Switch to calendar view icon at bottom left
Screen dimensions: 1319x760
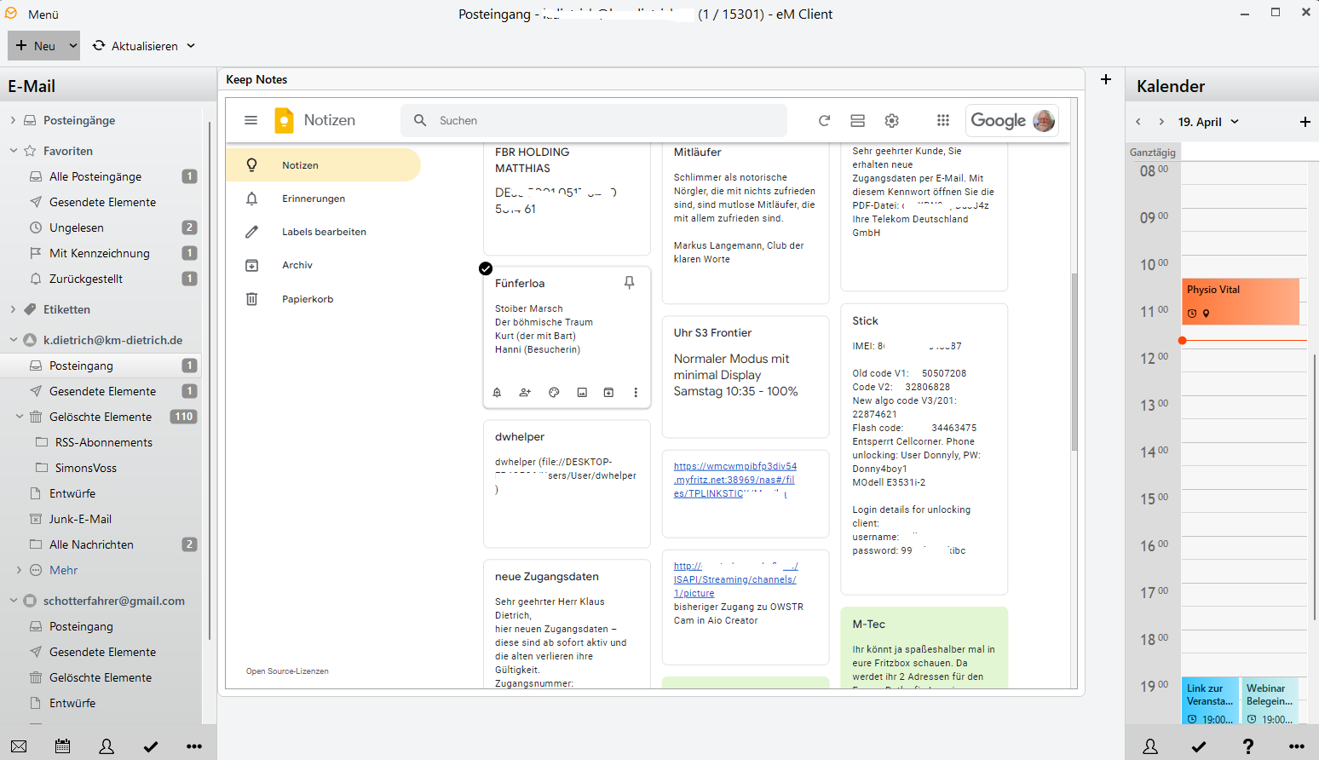(x=62, y=746)
